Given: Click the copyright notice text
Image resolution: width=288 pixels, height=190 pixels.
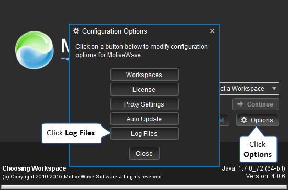Looking at the screenshot, I should (x=82, y=177).
